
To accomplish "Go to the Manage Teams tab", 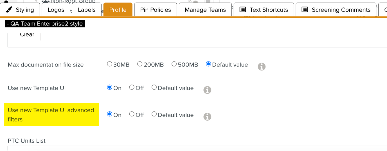I will click(205, 10).
